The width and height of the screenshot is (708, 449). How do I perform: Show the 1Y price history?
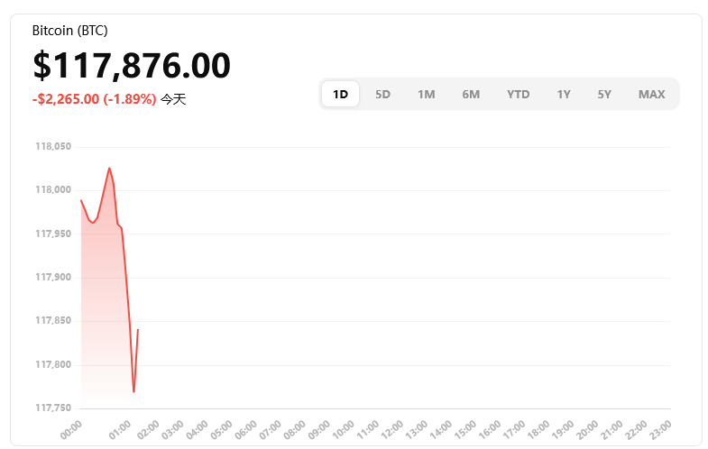click(563, 94)
